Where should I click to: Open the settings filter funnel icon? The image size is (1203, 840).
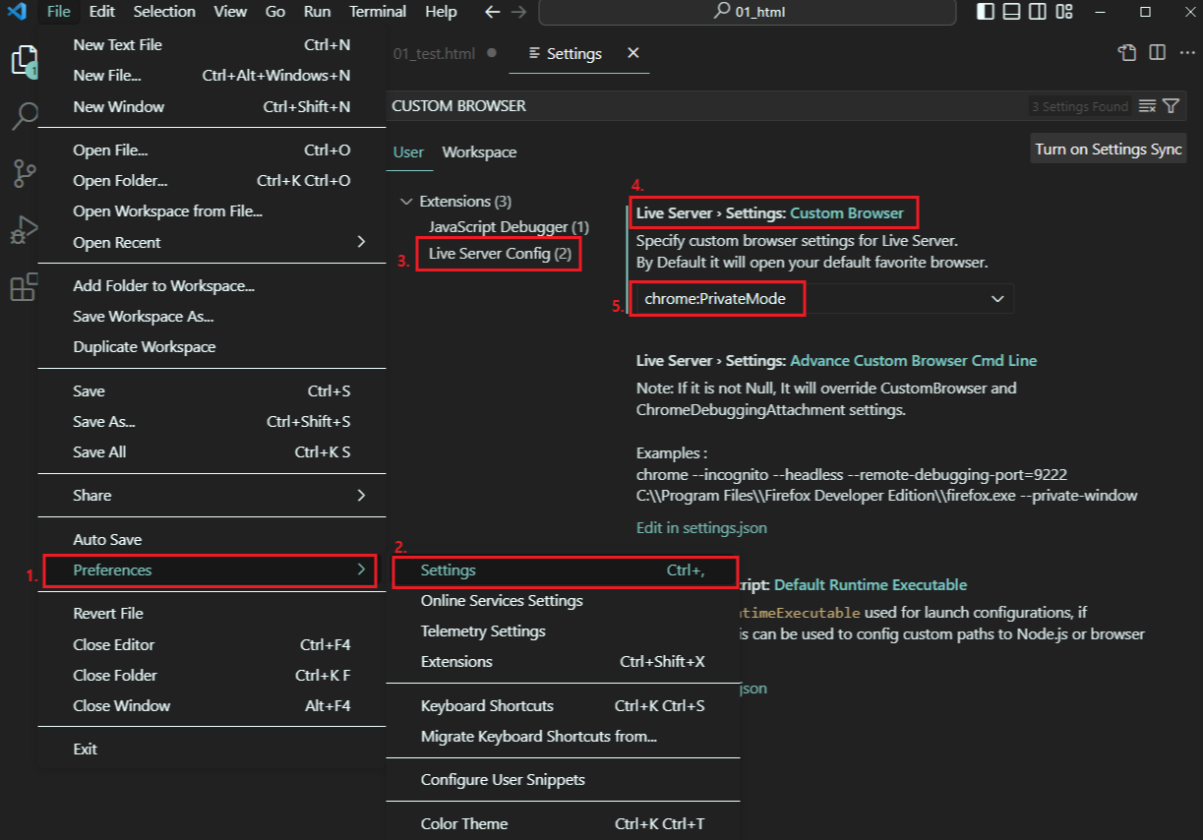(1171, 106)
